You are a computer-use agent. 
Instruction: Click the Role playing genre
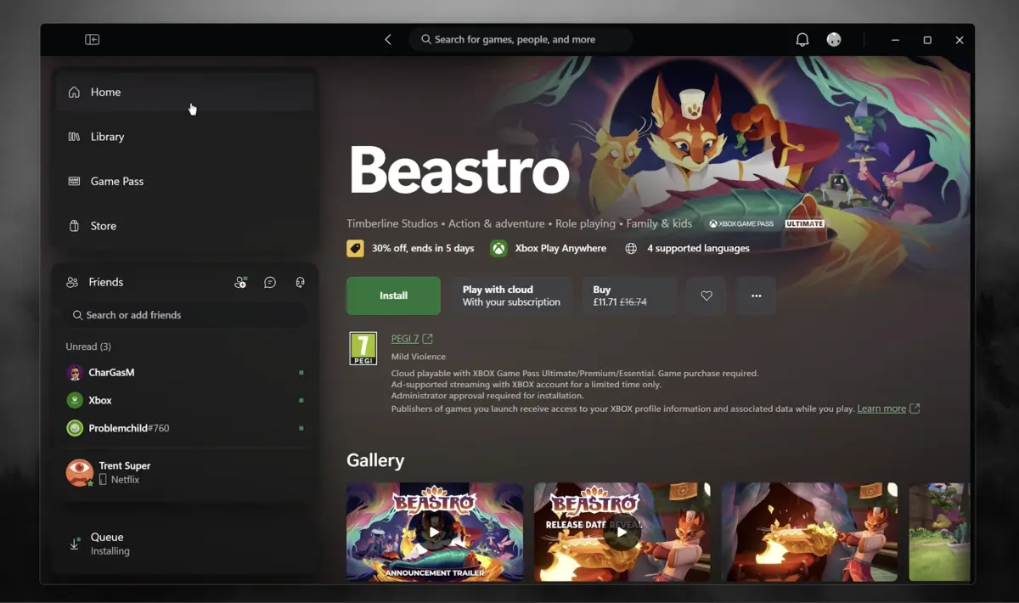click(585, 223)
